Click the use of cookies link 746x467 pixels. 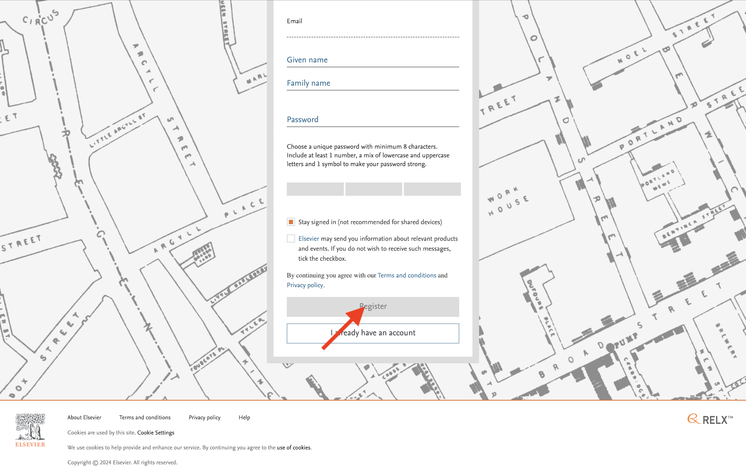point(294,448)
